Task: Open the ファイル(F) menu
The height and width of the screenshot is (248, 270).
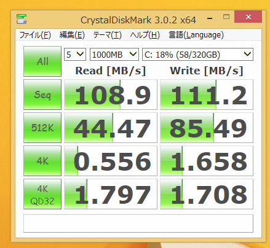Action: [35, 35]
